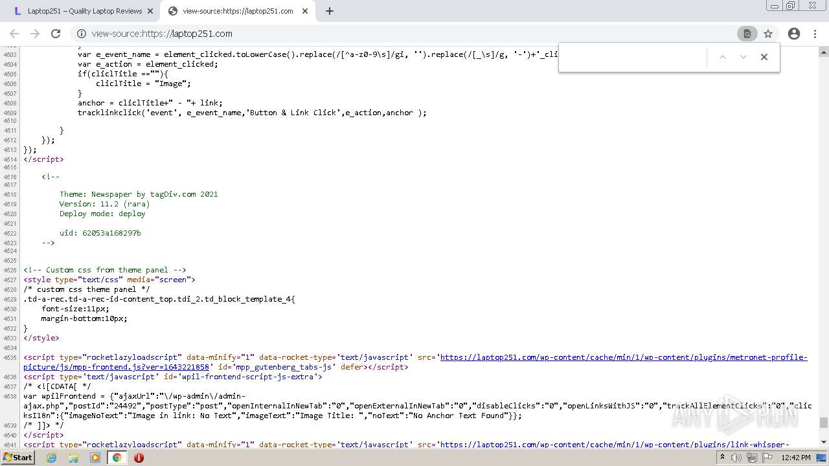829x466 pixels.
Task: Click 'Version: 11.2 (rara)' line
Action: [105, 204]
